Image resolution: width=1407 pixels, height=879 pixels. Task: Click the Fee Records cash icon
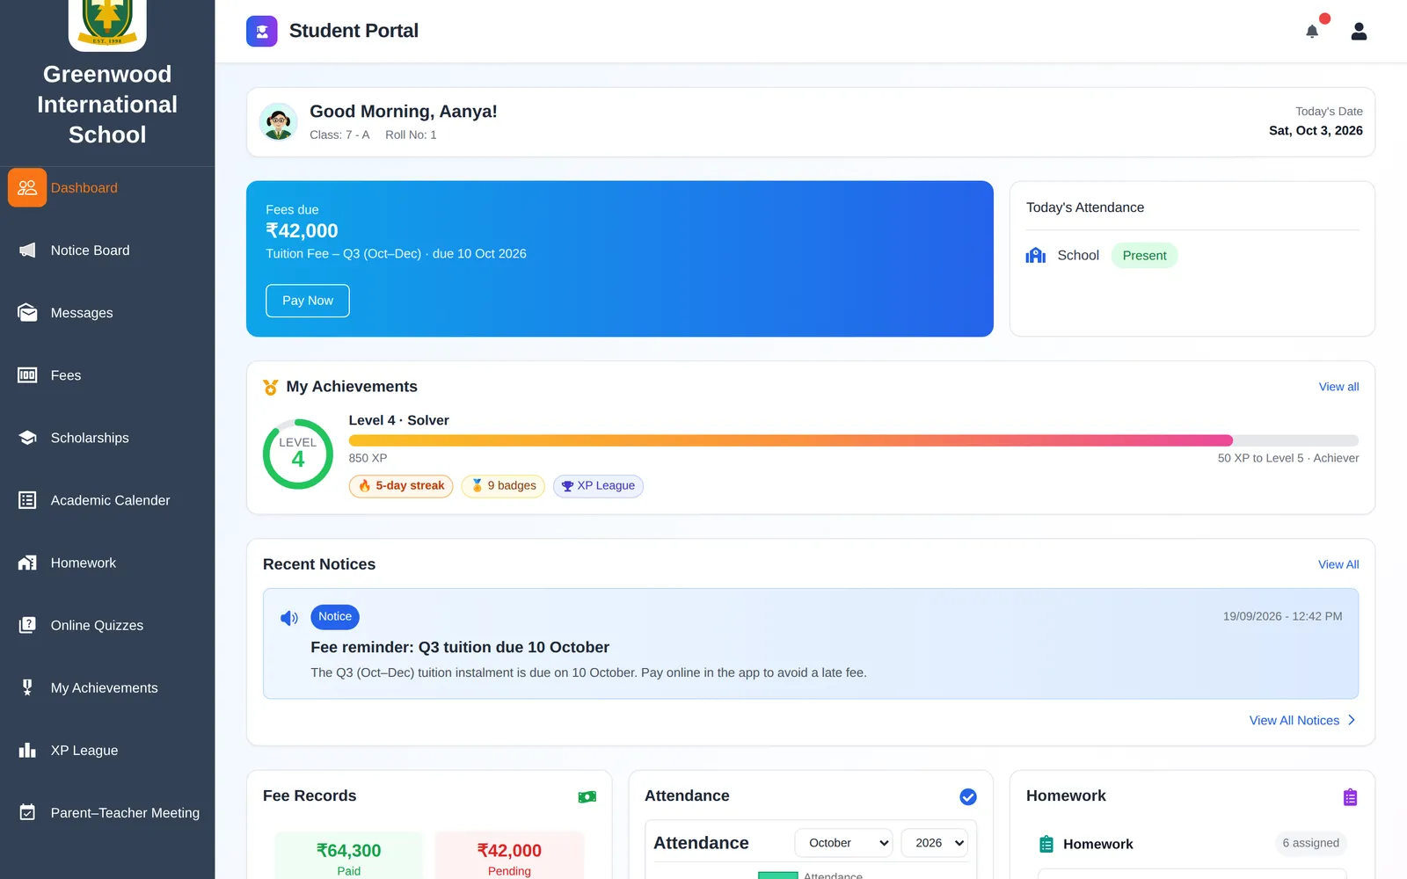pyautogui.click(x=587, y=796)
